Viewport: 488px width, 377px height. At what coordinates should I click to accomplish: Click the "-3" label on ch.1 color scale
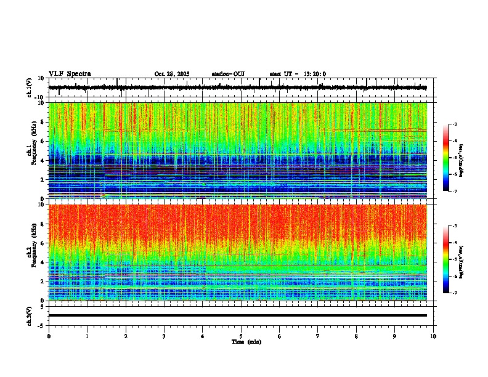pos(455,124)
